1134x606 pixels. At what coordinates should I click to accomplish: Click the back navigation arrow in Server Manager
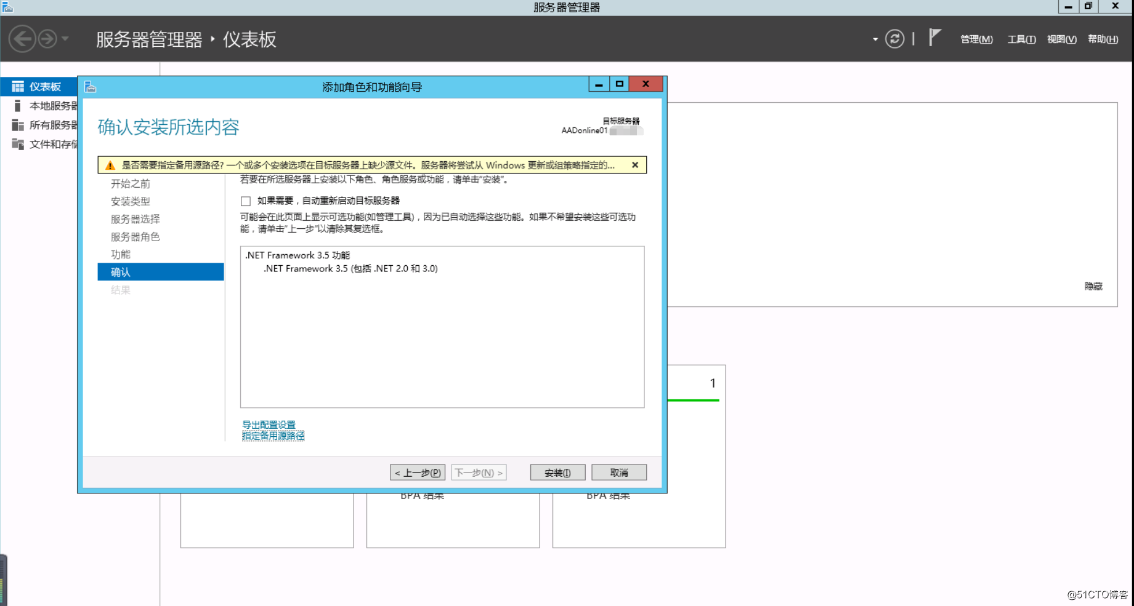click(22, 39)
